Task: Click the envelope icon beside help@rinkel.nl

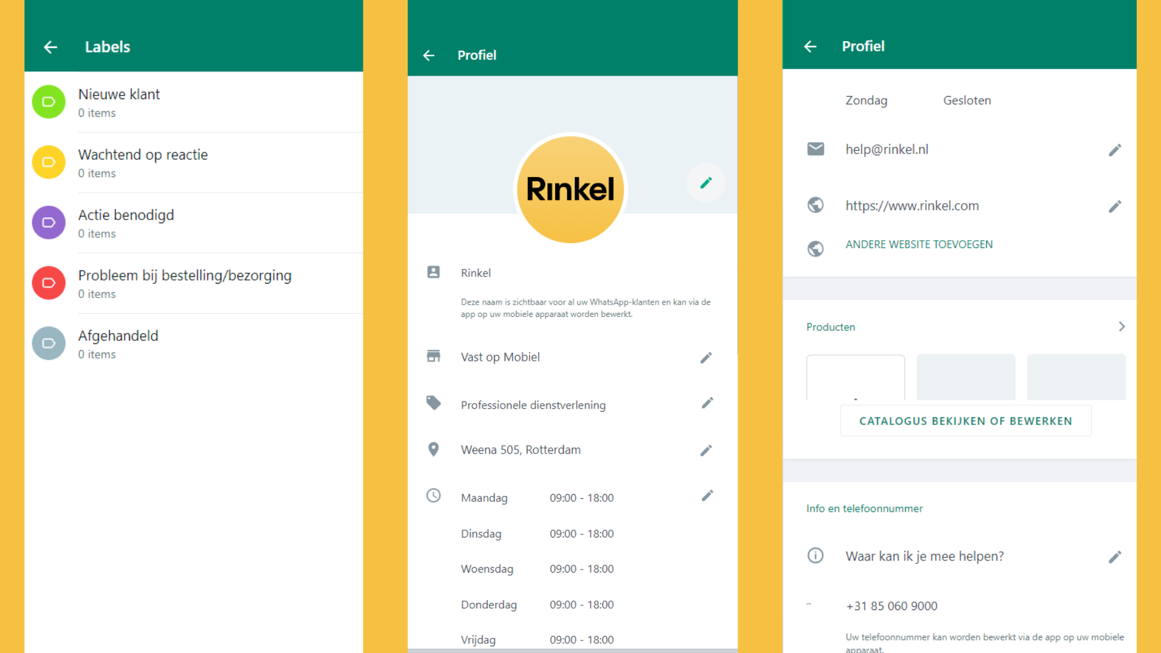Action: click(x=816, y=149)
